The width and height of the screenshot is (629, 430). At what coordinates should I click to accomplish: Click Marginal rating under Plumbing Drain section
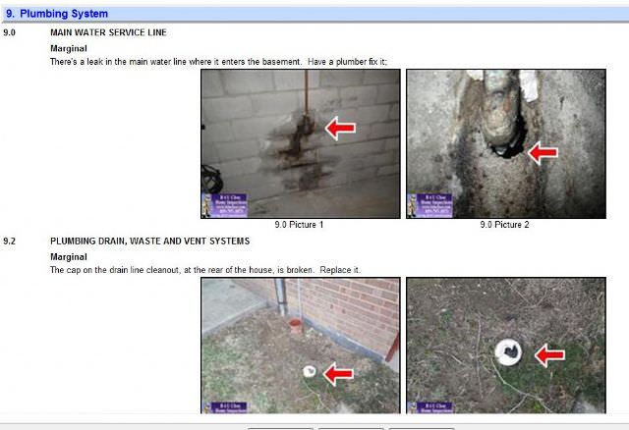click(69, 256)
